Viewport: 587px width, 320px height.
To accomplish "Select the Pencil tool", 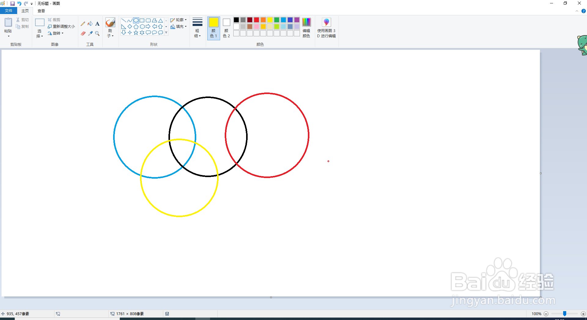I will click(x=83, y=24).
